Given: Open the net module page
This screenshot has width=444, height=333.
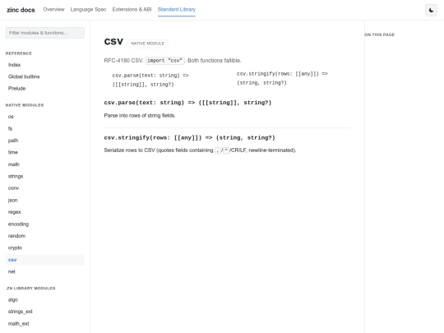Looking at the screenshot, I should (x=45, y=272).
